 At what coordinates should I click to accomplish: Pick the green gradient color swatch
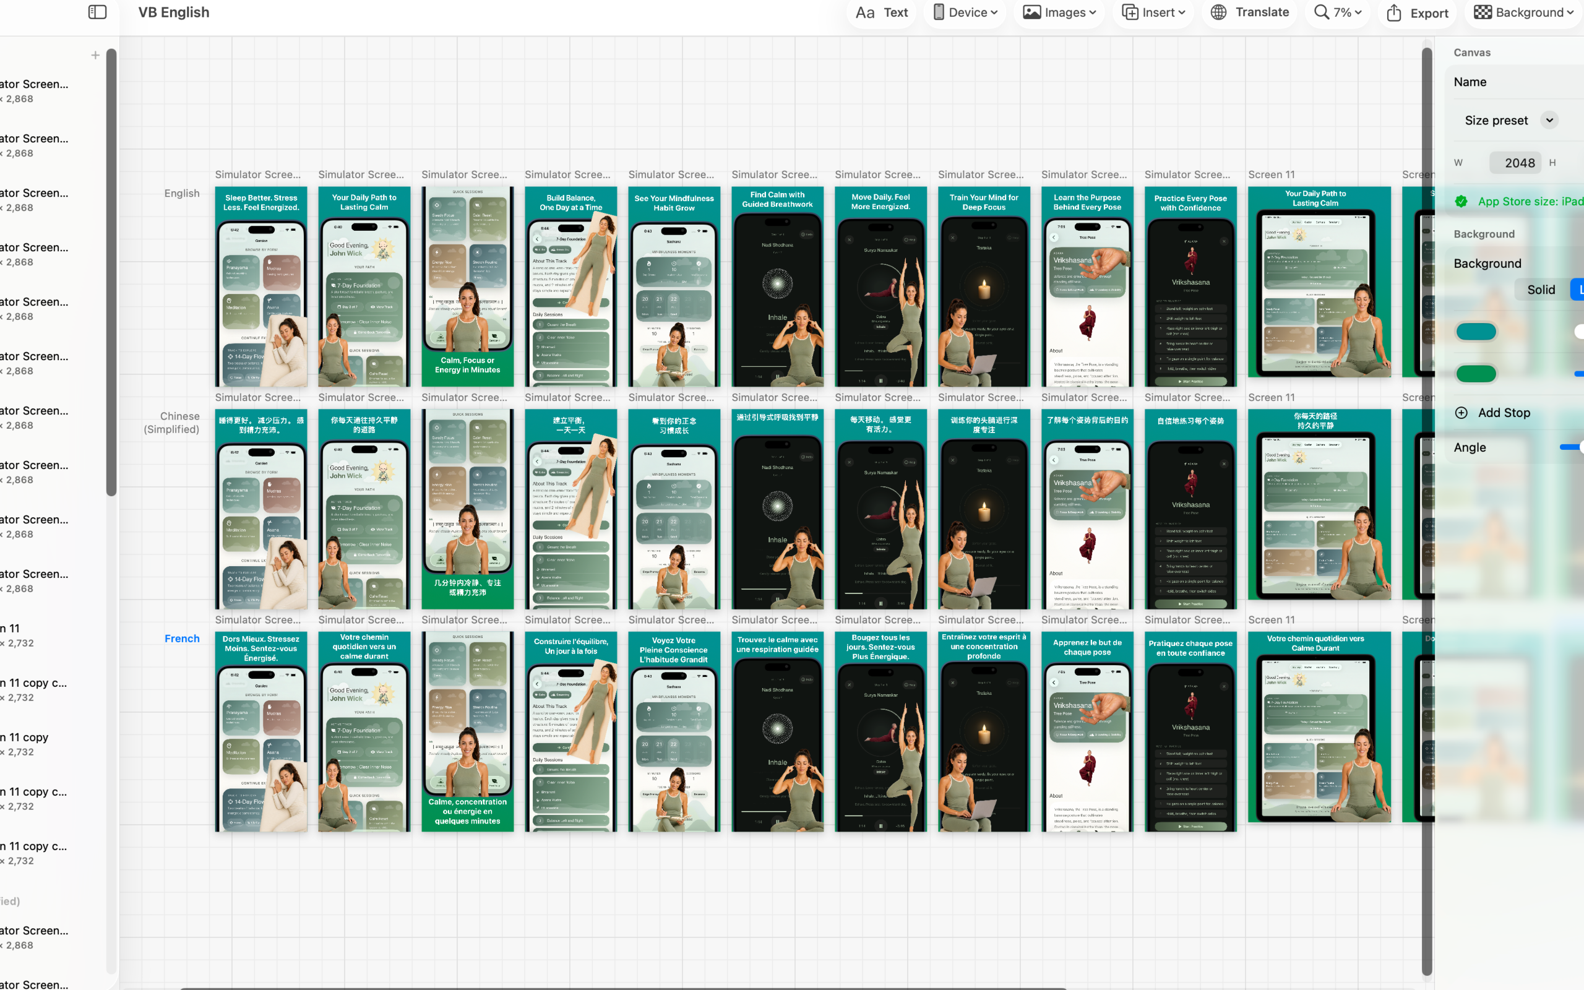coord(1476,374)
